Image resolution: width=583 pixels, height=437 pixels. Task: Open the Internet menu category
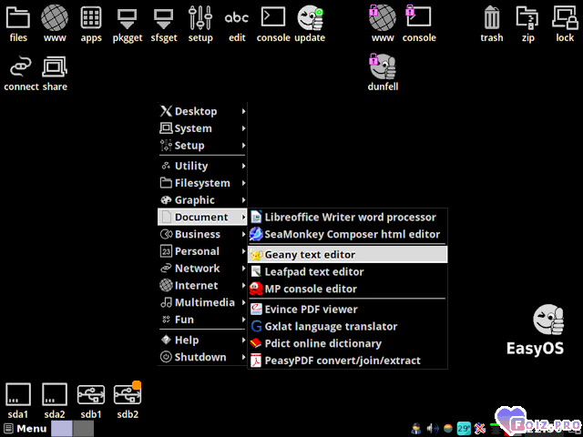coord(202,285)
